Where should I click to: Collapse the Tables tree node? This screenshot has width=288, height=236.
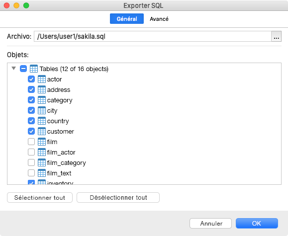[13, 69]
